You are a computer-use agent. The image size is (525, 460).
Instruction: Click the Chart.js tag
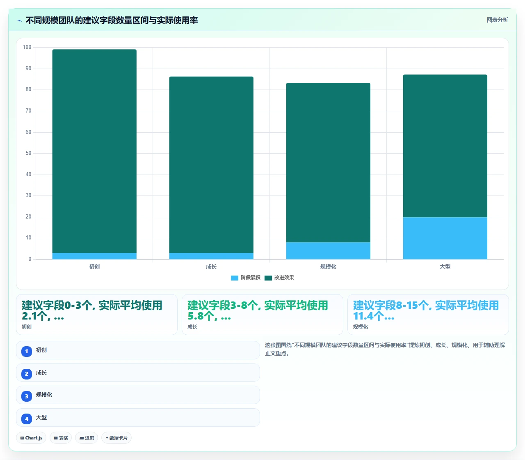tap(31, 438)
